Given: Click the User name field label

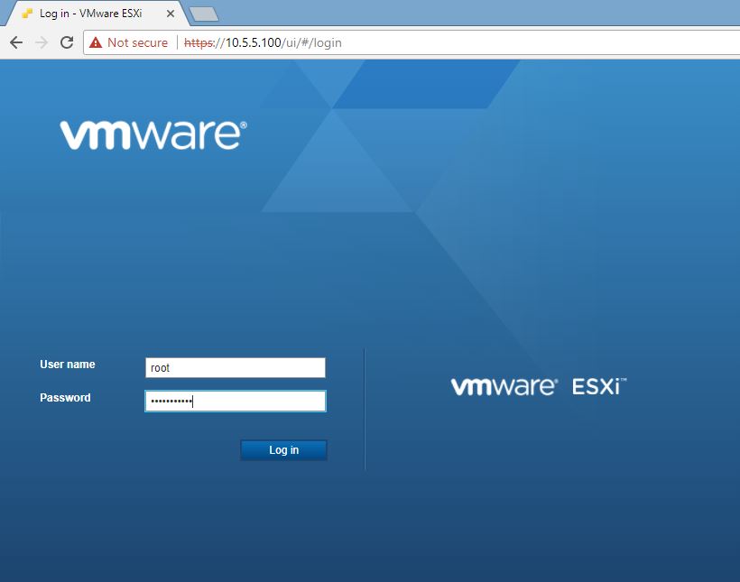Looking at the screenshot, I should click(x=67, y=365).
